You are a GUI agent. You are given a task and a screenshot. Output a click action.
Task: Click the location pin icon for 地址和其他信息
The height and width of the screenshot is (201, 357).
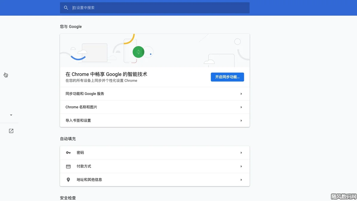(68, 180)
